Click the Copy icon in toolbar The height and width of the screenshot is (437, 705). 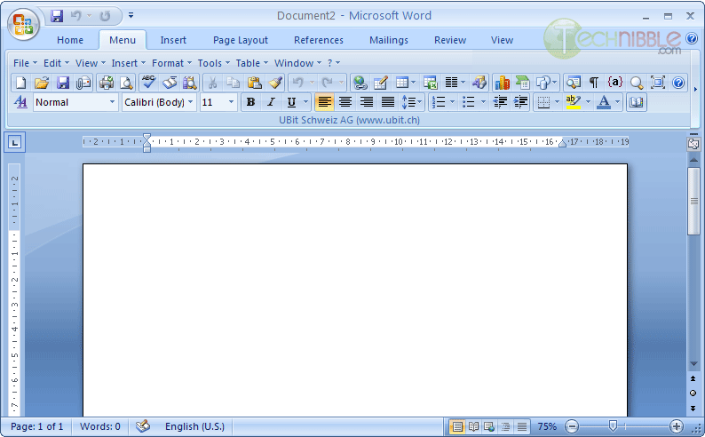pos(233,83)
